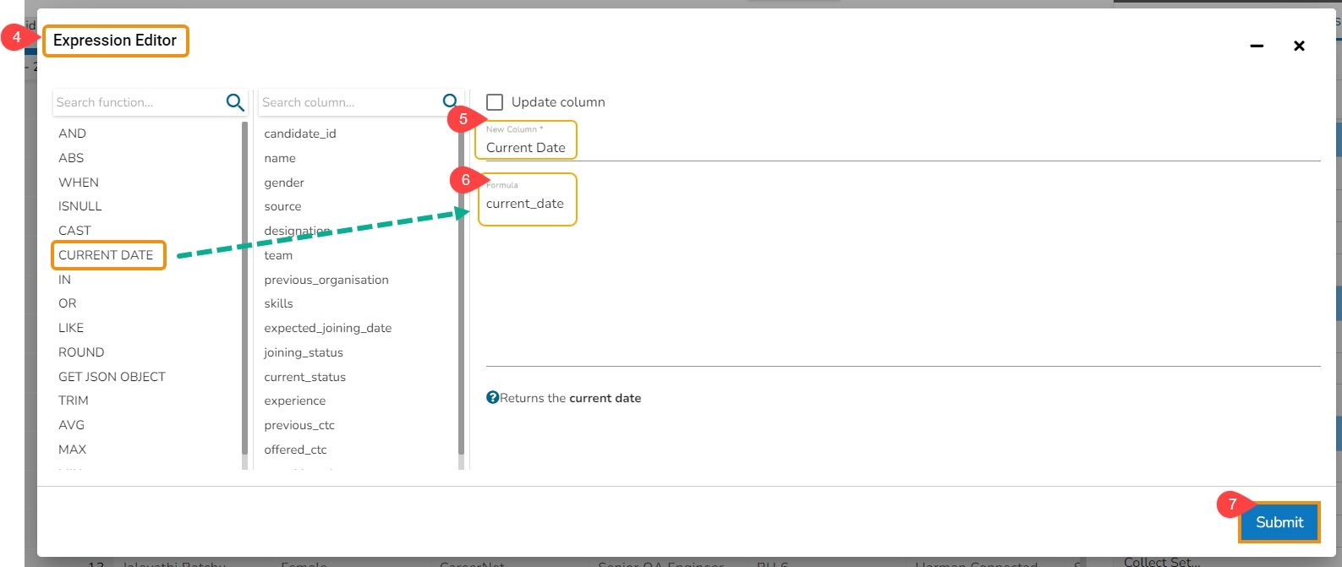Image resolution: width=1342 pixels, height=567 pixels.
Task: Select the CURRENT DATE function
Action: pos(106,255)
